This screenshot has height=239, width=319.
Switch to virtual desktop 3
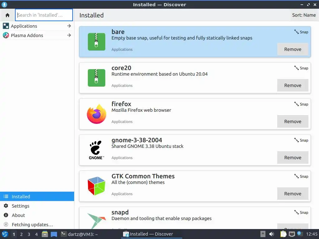pyautogui.click(x=29, y=234)
